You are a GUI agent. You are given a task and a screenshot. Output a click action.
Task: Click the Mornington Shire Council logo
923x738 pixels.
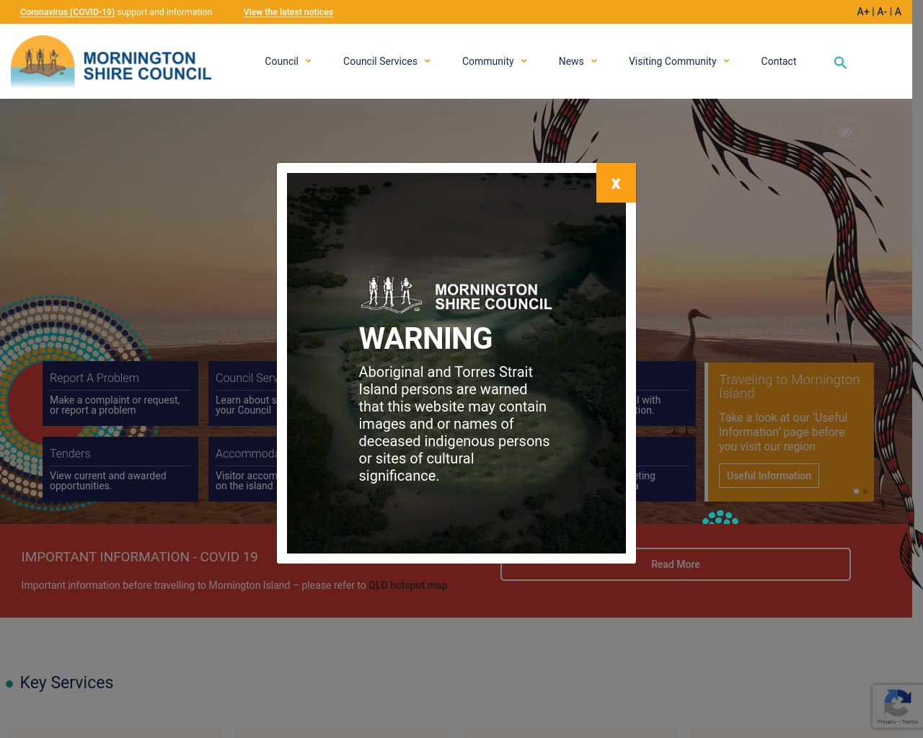click(x=110, y=62)
